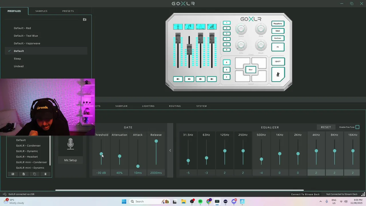Image resolution: width=366 pixels, height=206 pixels.
Task: Open the Lighting settings tab
Action: coord(148,106)
